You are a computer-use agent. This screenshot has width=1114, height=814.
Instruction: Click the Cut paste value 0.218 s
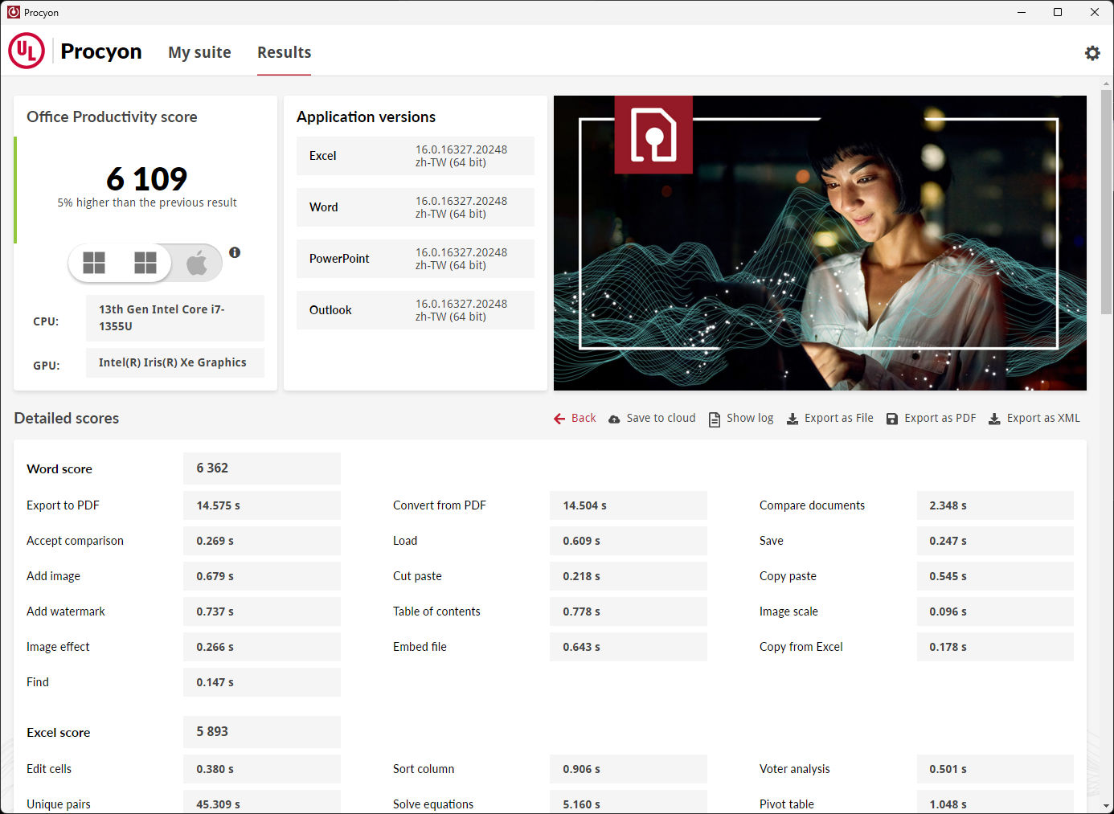tap(629, 576)
